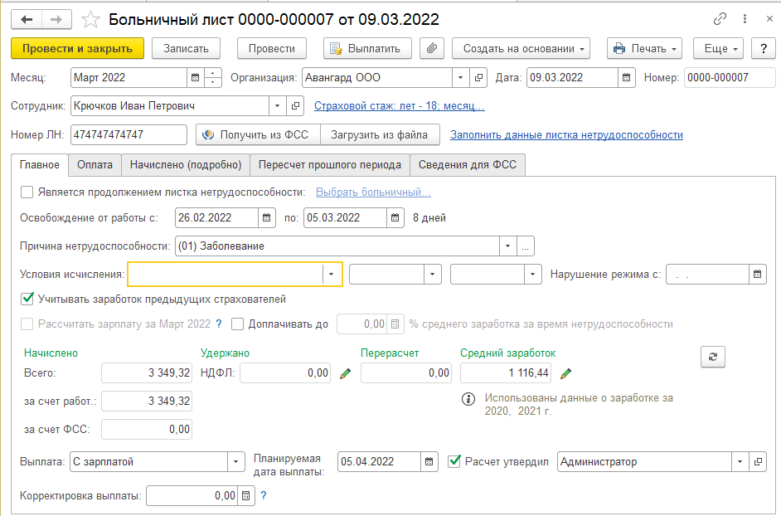Open calendar for Дата 09.03.2022 field
This screenshot has width=781, height=516.
click(x=627, y=78)
